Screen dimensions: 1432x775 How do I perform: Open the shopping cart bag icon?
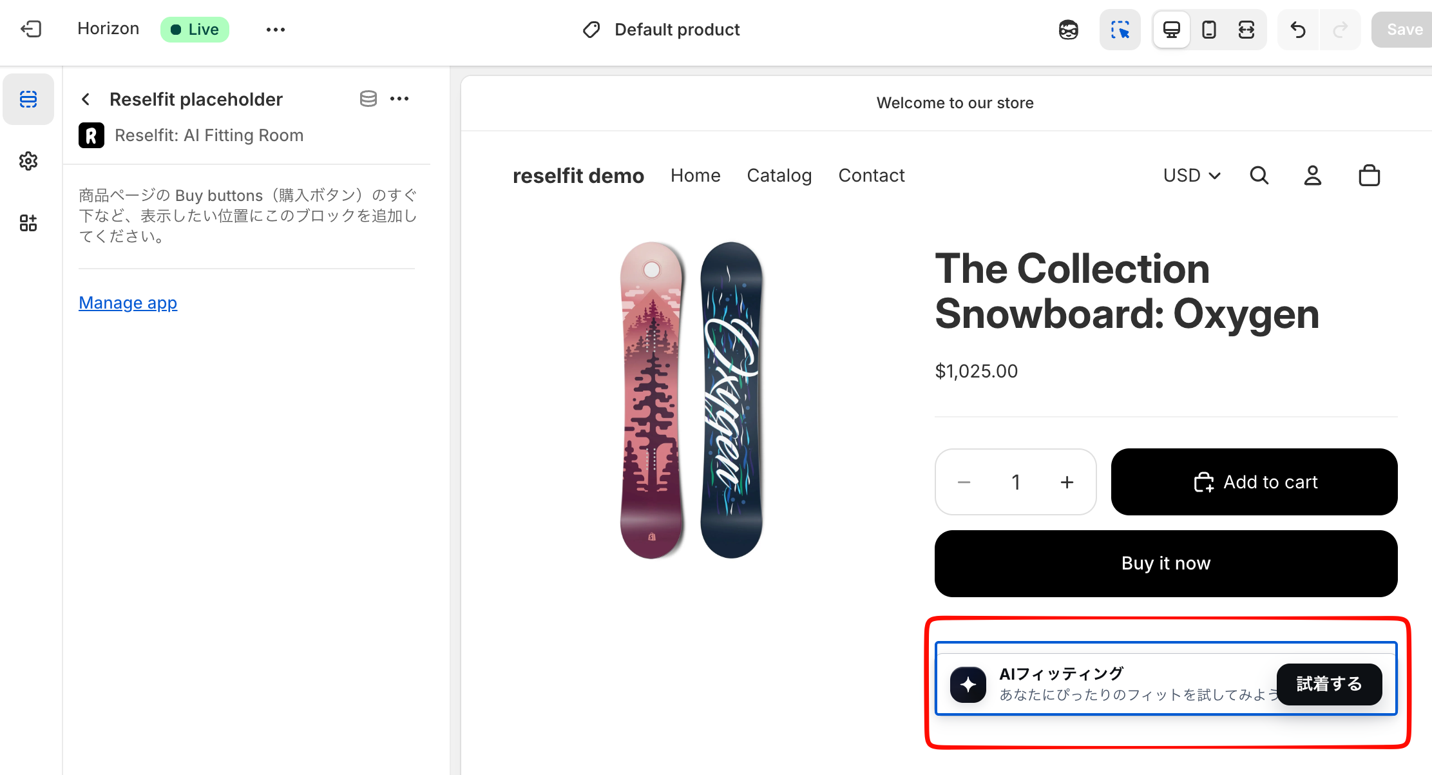point(1369,175)
